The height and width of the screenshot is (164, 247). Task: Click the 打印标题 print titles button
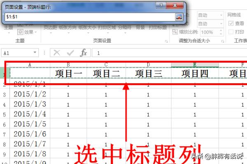tap(158, 27)
